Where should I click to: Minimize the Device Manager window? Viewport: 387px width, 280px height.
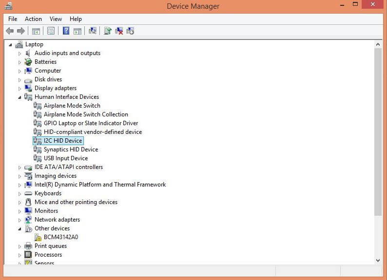coord(342,5)
